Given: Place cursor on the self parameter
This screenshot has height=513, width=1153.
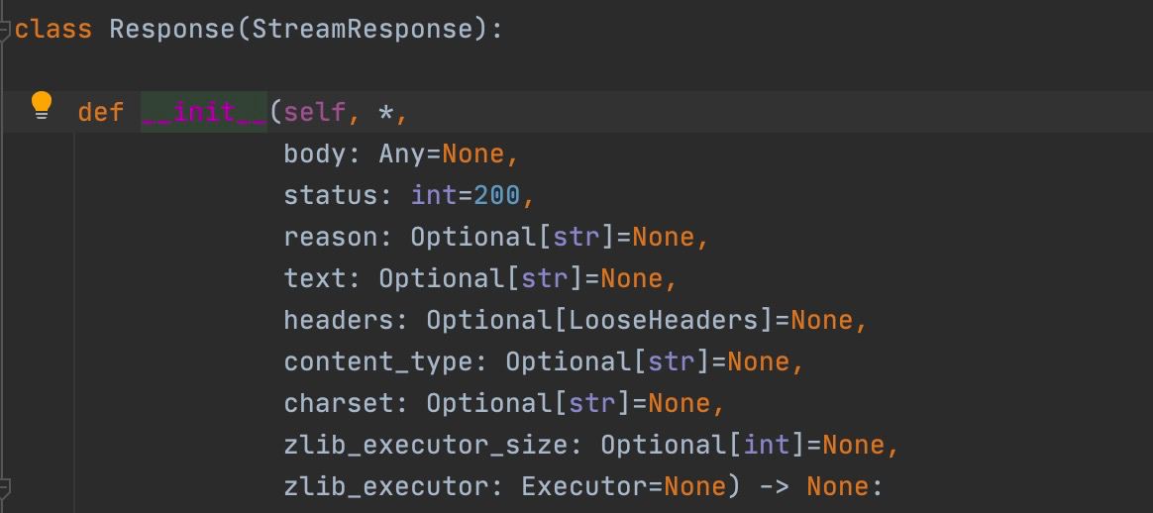Looking at the screenshot, I should coord(315,112).
